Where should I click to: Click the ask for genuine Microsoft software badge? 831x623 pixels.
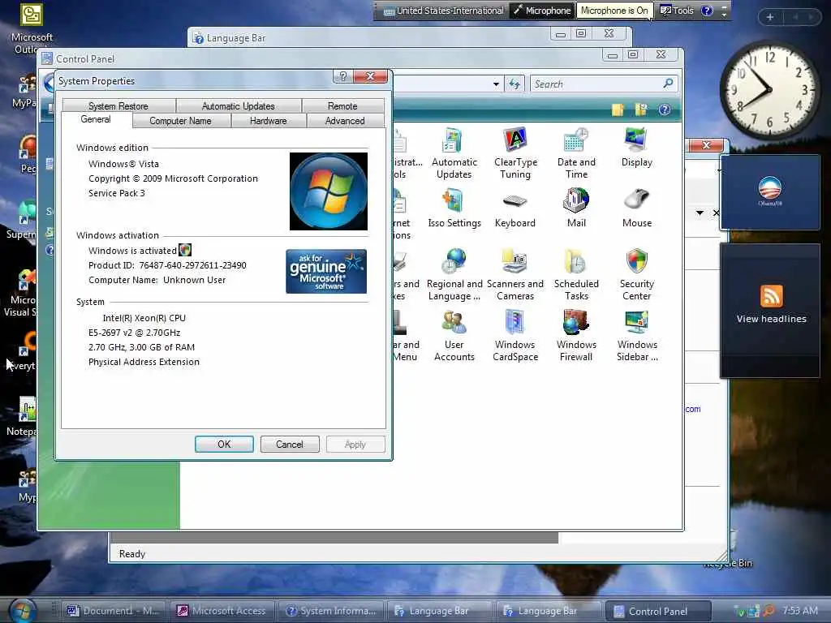(326, 271)
